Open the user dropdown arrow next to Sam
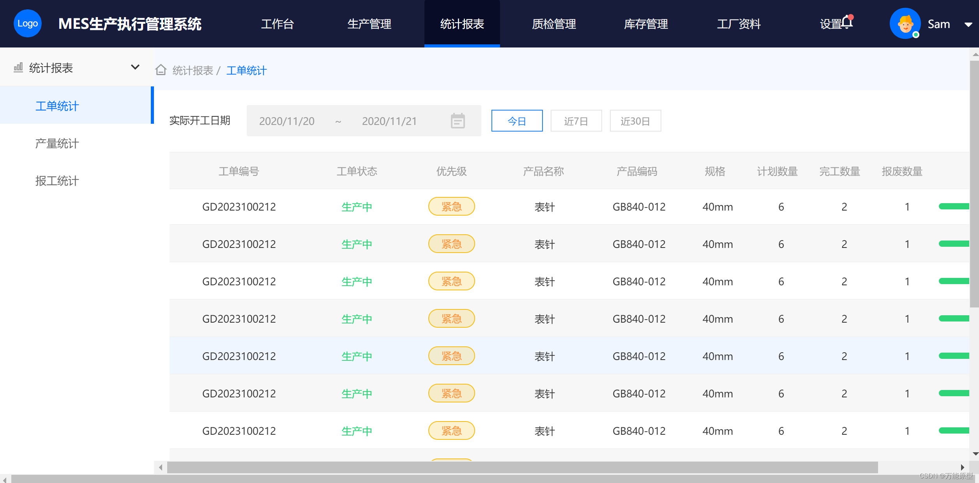 point(968,25)
